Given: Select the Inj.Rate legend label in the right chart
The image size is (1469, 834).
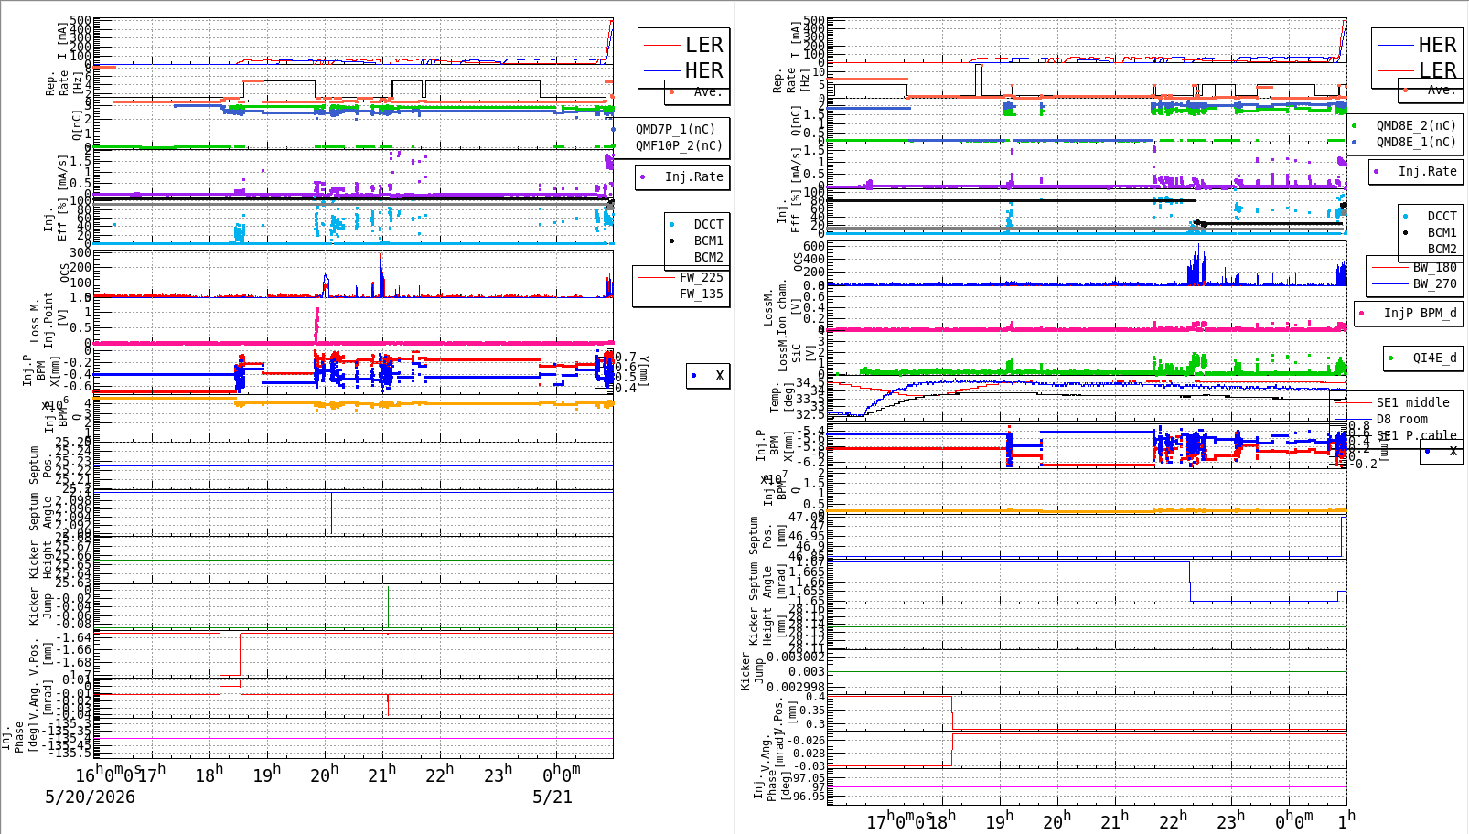Looking at the screenshot, I should pyautogui.click(x=1427, y=171).
